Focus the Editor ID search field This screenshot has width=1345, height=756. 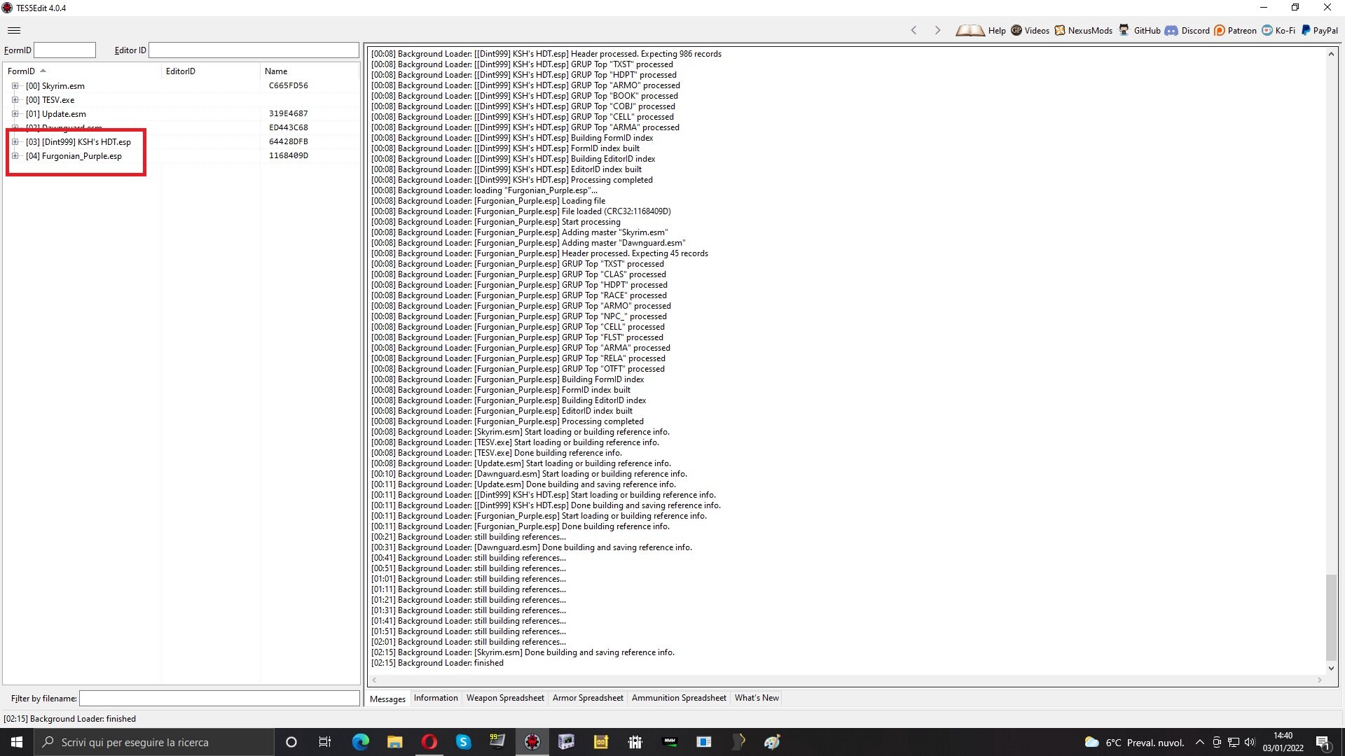point(254,50)
